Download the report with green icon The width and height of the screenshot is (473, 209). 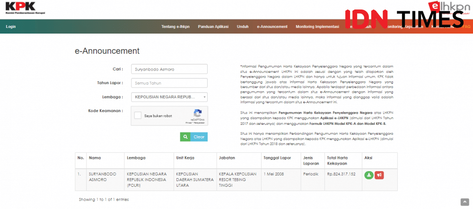pyautogui.click(x=368, y=175)
